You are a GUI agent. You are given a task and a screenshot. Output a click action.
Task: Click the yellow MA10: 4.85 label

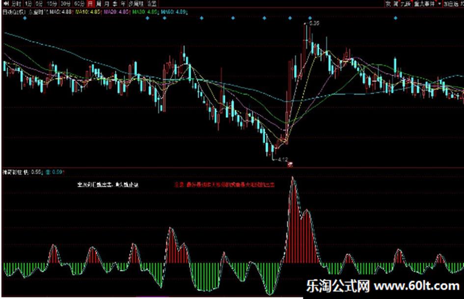[87, 12]
